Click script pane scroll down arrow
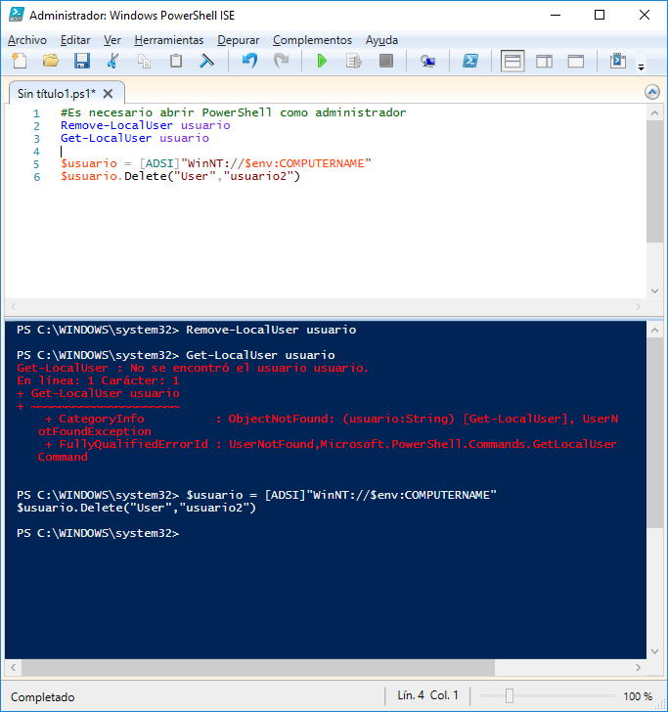The height and width of the screenshot is (712, 668). pyautogui.click(x=654, y=290)
